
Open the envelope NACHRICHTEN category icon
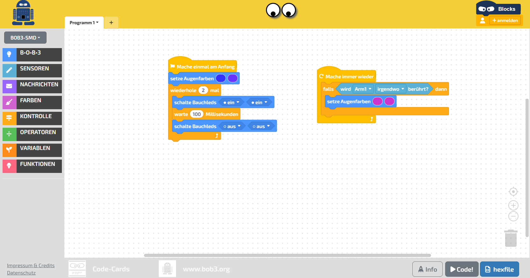[x=9, y=86]
